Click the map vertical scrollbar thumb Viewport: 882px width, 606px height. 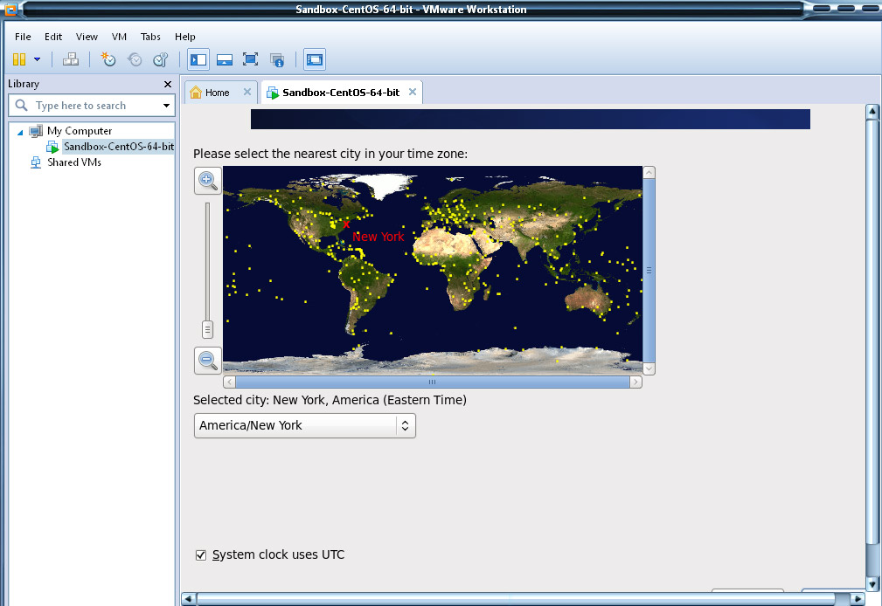click(x=649, y=271)
